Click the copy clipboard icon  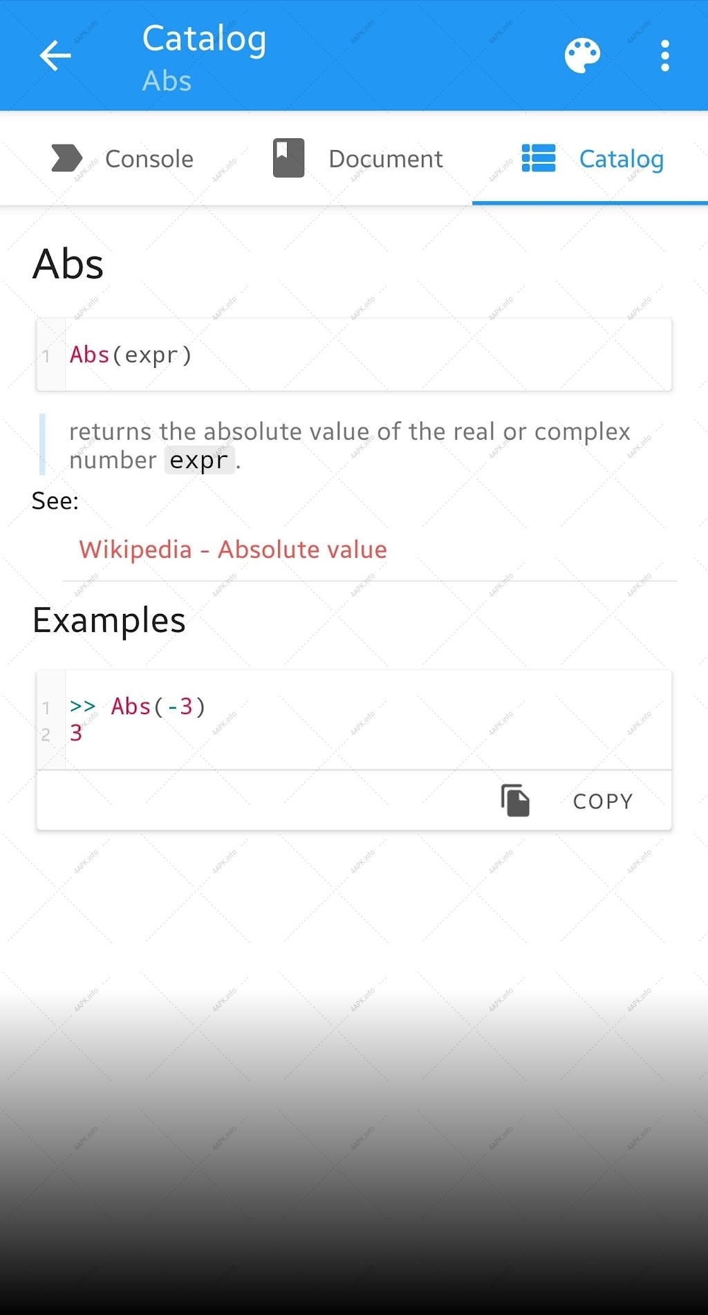[x=515, y=801]
